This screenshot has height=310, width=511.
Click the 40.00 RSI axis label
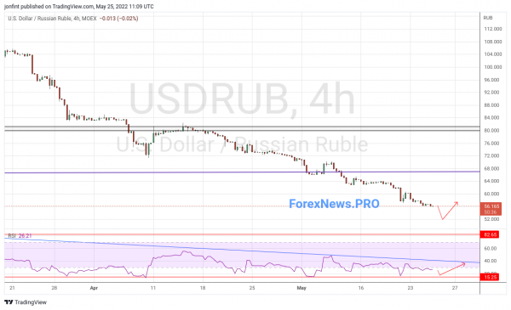[491, 261]
